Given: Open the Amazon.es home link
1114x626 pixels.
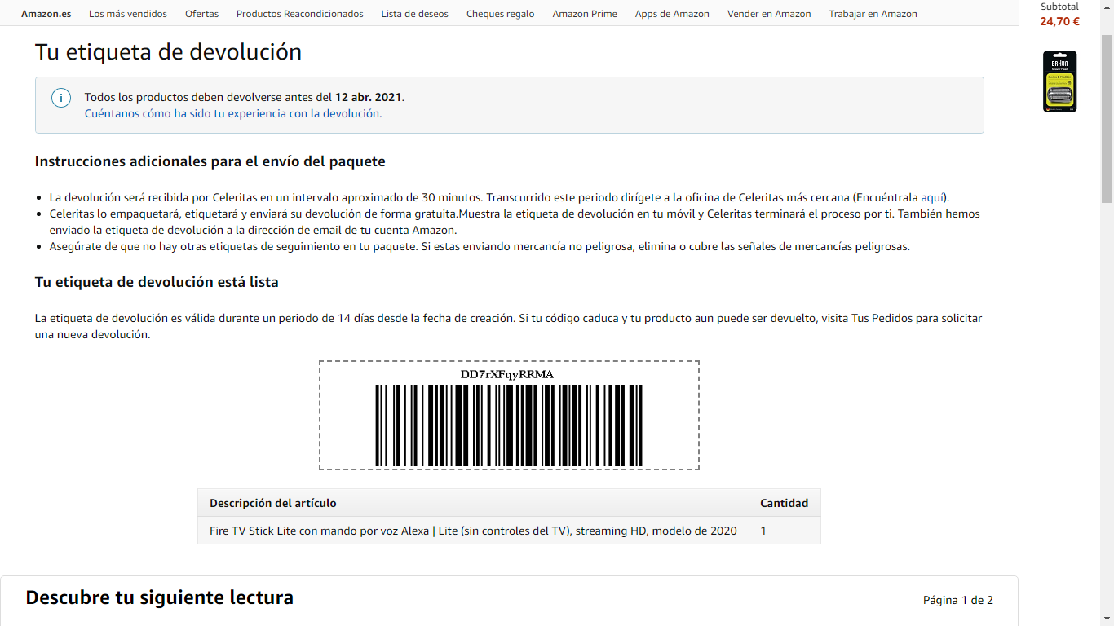Looking at the screenshot, I should (46, 14).
